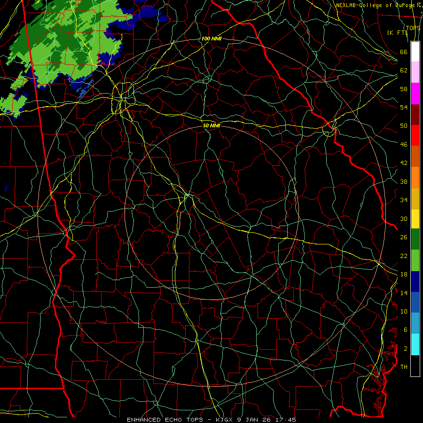Click the 42 legend scale value
This screenshot has width=423, height=423.
[x=404, y=163]
